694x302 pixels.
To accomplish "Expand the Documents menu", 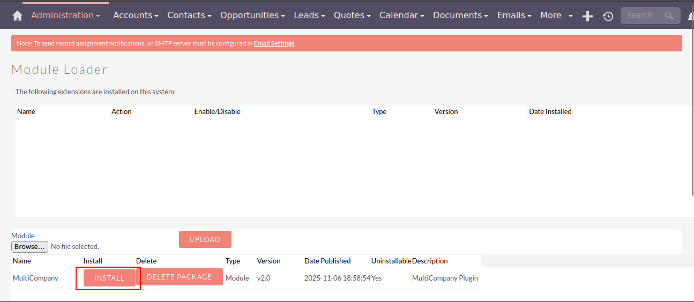I will (460, 15).
